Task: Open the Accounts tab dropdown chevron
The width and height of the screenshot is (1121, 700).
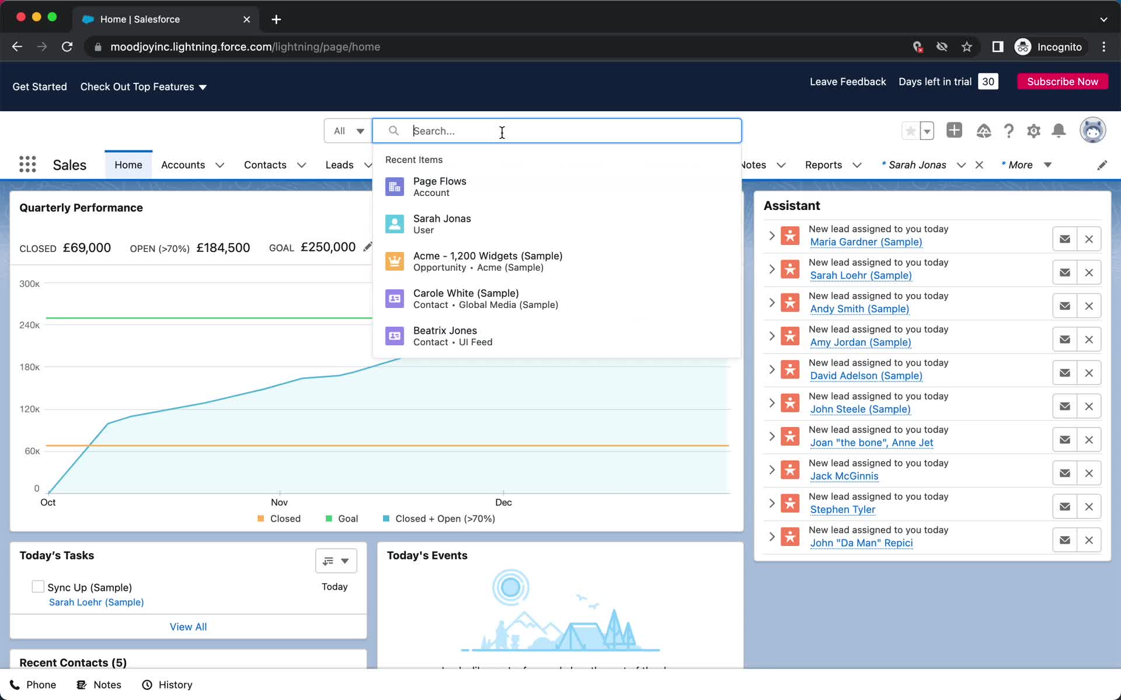Action: point(220,165)
